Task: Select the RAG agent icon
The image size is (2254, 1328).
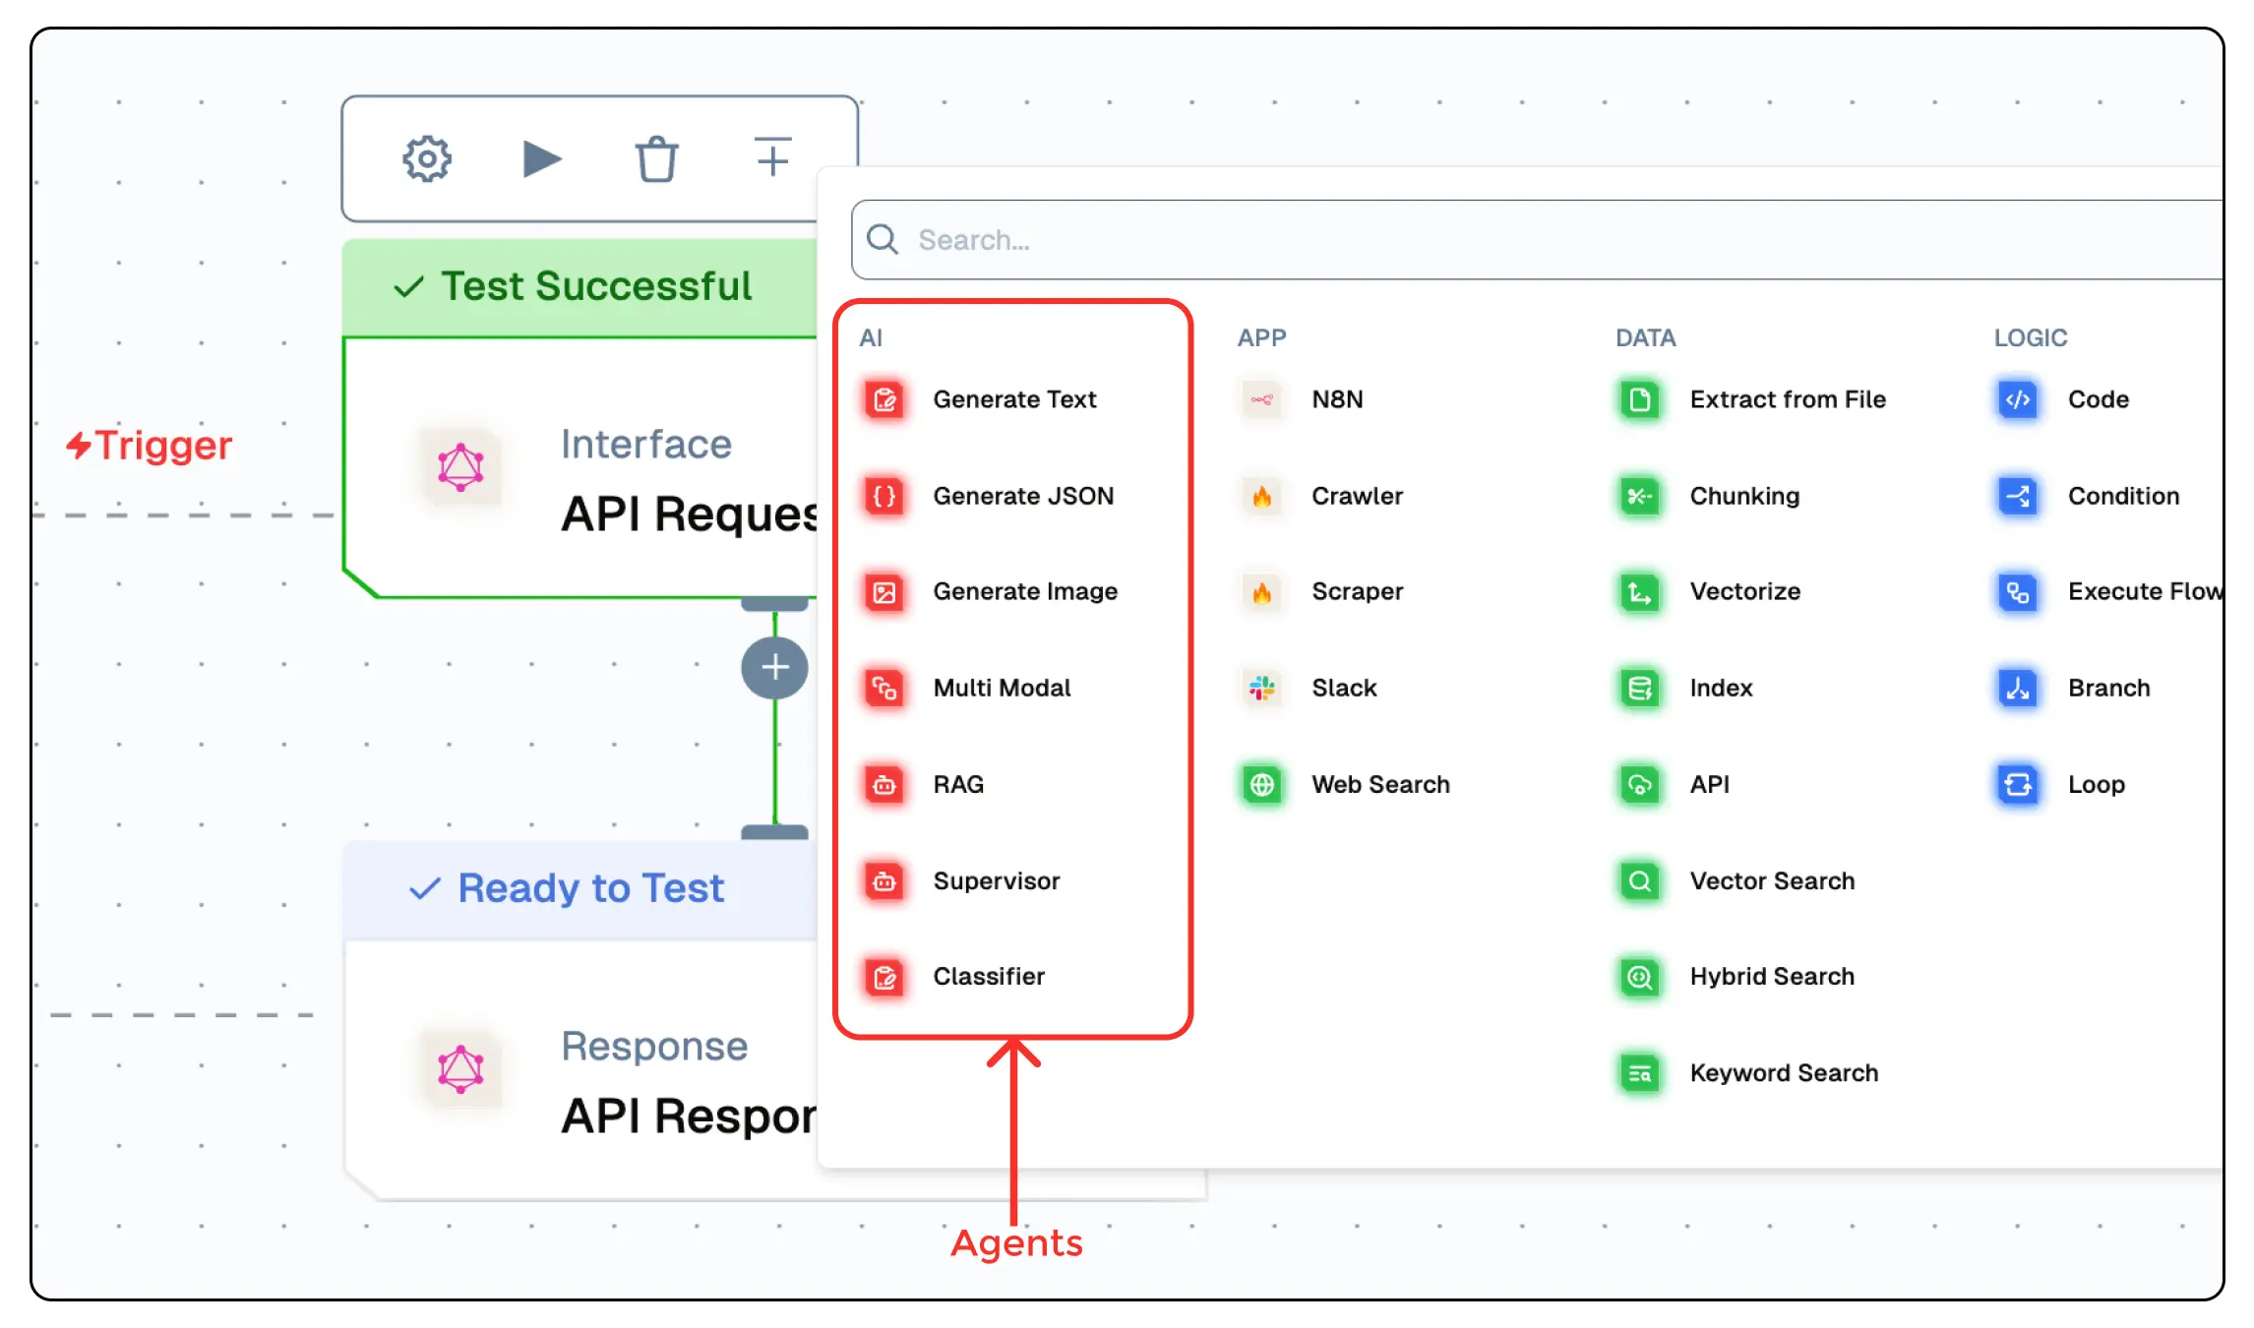Action: click(x=883, y=785)
